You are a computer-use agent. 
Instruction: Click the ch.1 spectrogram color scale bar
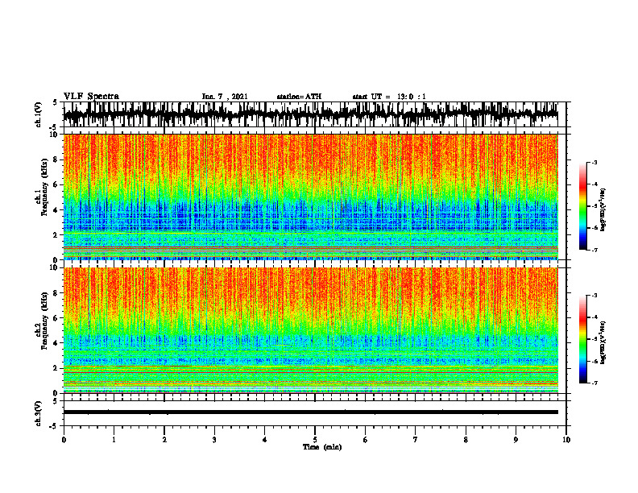pos(582,206)
